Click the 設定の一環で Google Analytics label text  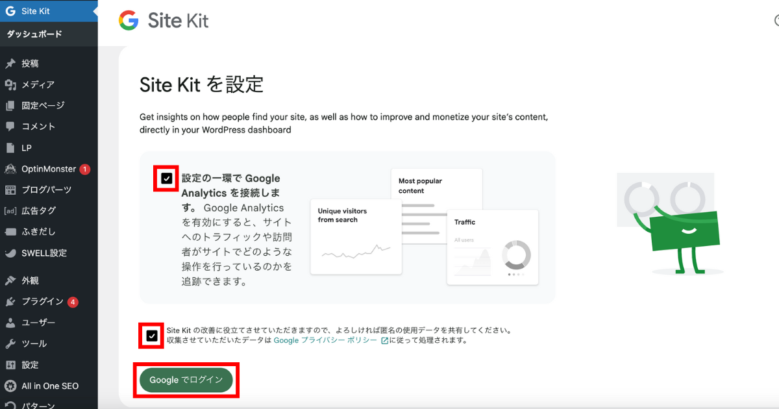click(x=230, y=185)
